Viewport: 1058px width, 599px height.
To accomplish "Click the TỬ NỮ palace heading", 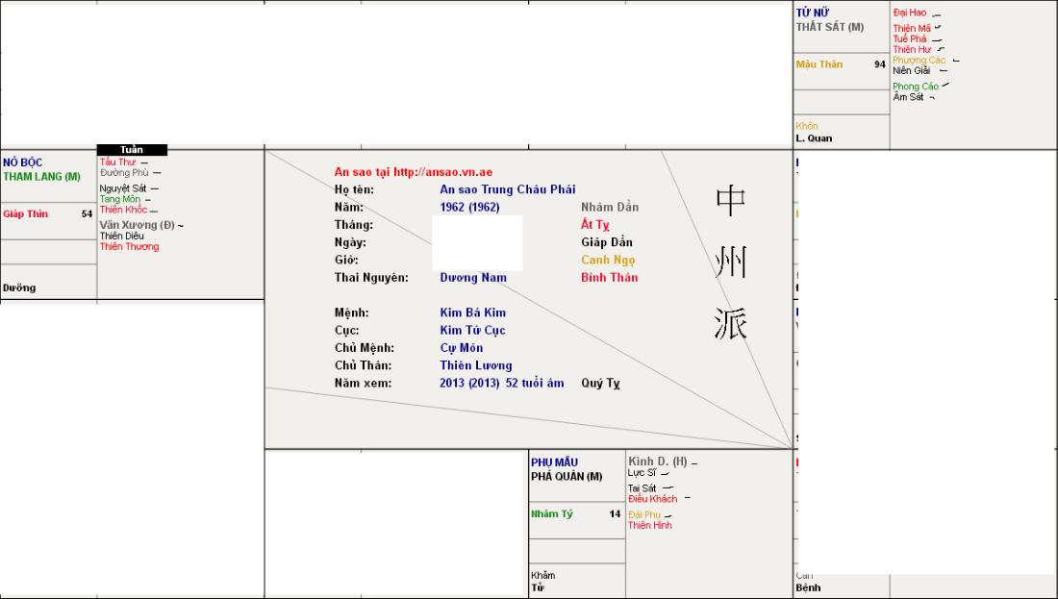I will coord(813,12).
